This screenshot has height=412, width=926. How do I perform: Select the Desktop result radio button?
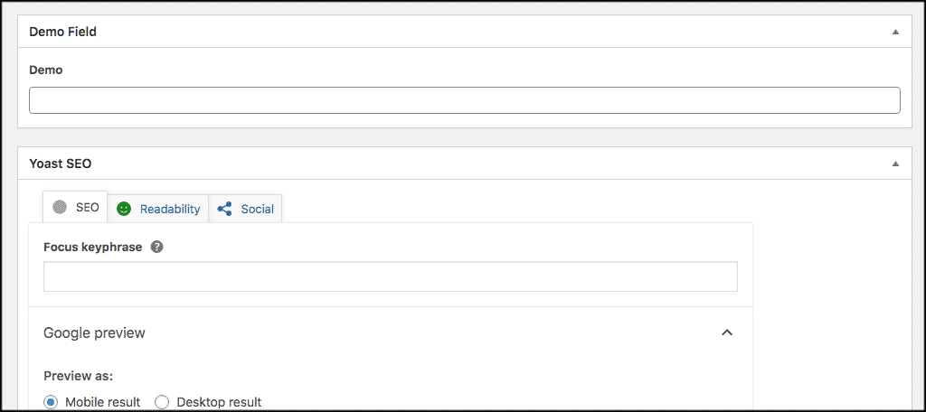[162, 403]
